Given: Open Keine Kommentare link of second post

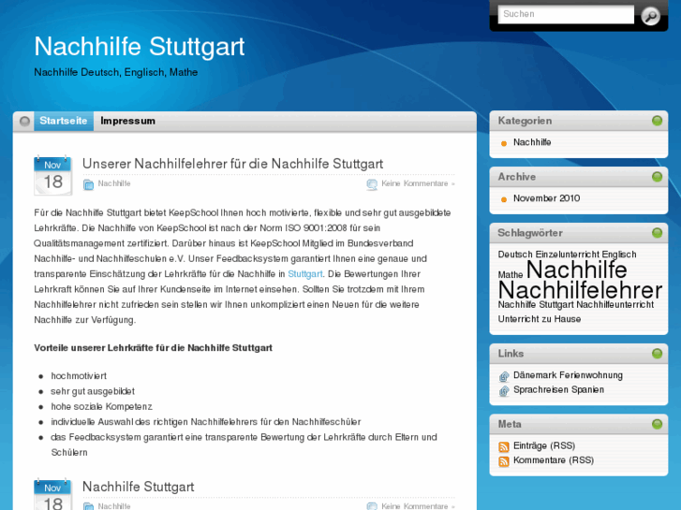Looking at the screenshot, I should [x=418, y=506].
